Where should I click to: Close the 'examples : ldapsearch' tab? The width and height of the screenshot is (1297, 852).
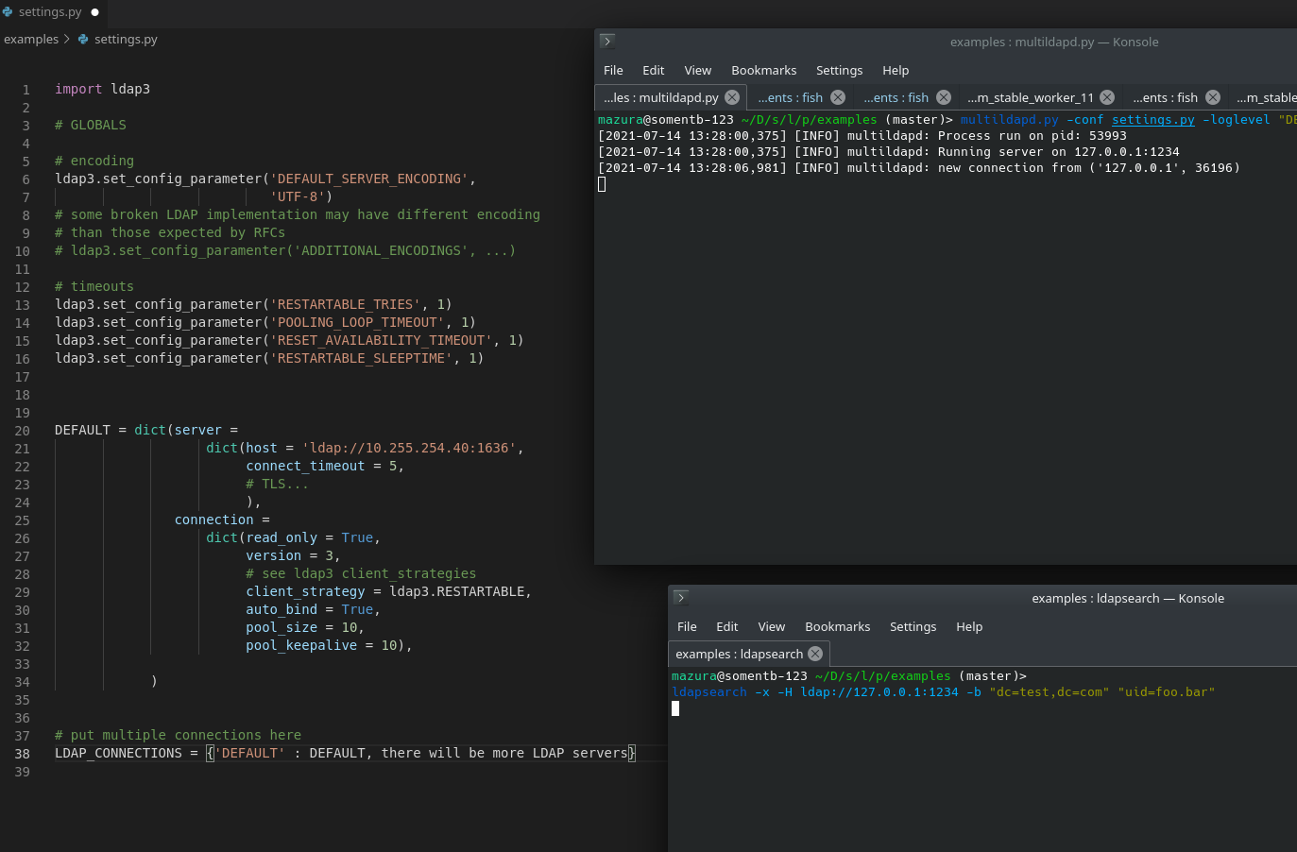(x=815, y=654)
